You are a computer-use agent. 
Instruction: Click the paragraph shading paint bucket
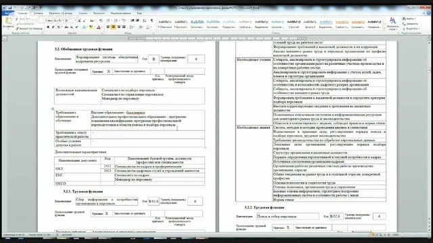point(141,27)
